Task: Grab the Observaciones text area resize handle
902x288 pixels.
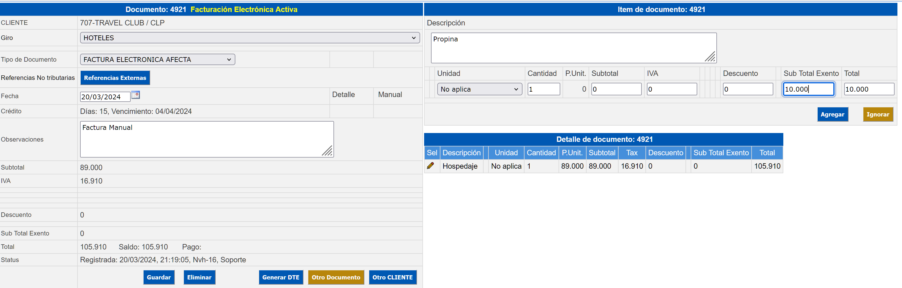Action: click(327, 151)
